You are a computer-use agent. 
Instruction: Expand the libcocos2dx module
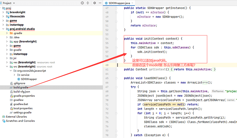coord(3,17)
